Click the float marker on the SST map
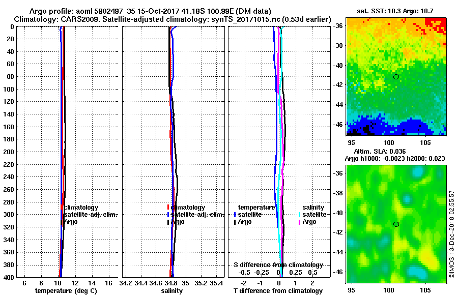The width and height of the screenshot is (458, 295). click(x=396, y=77)
